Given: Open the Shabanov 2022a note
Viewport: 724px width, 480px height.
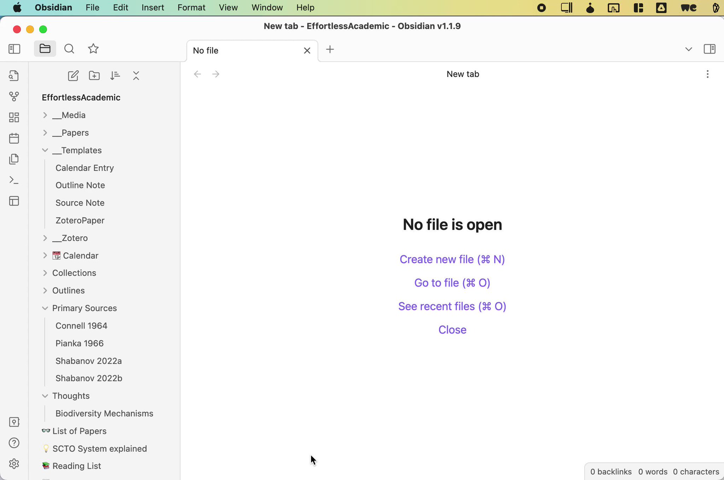Looking at the screenshot, I should pyautogui.click(x=88, y=361).
